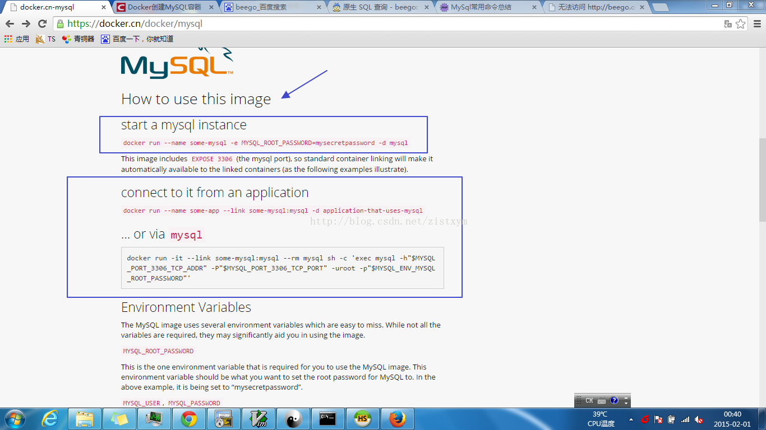Click the red 'mysql' code word in heading

186,235
